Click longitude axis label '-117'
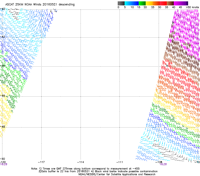The height and width of the screenshot is (176, 200). point(41,162)
